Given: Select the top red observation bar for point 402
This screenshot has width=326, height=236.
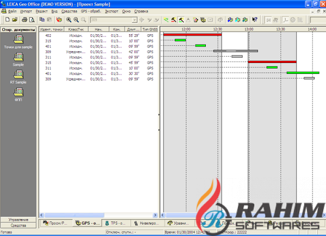Looking at the screenshot, I should 192,35.
